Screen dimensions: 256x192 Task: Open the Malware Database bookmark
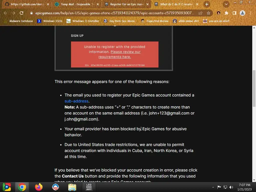point(19,21)
